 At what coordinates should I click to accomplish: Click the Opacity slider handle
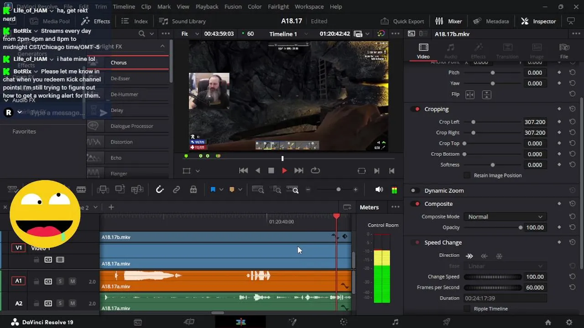521,227
